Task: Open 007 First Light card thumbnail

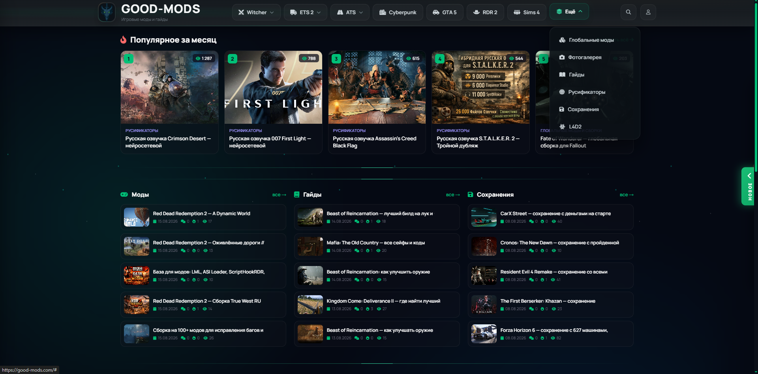Action: coord(273,87)
